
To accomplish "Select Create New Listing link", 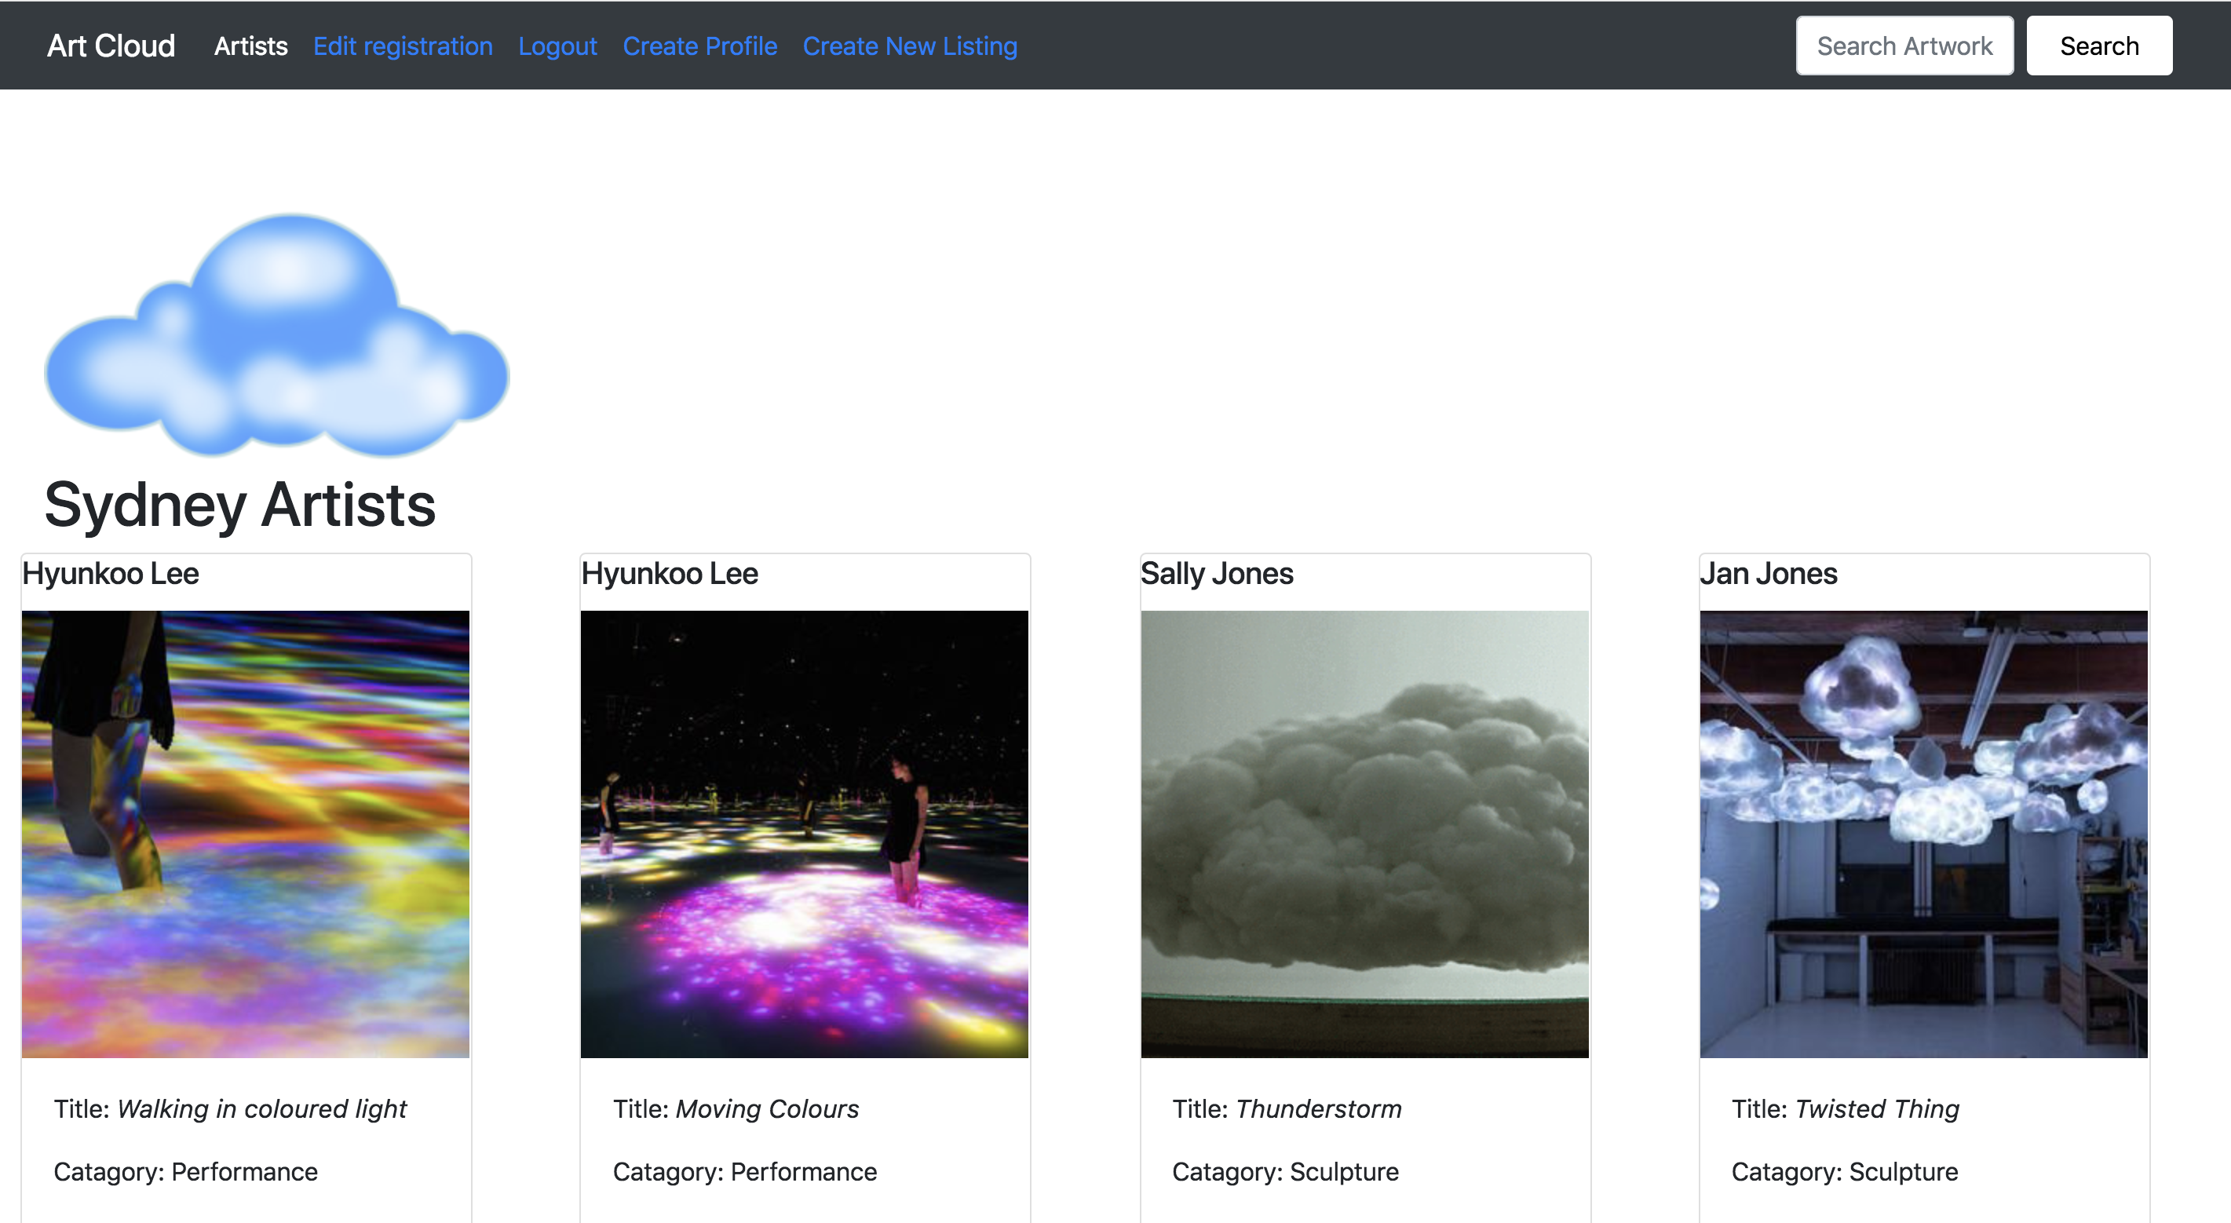I will click(909, 46).
